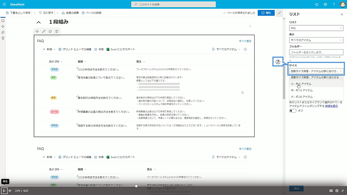Viewport: 347px width, 195px height.
Task: Collapse the 1段組み section chevron
Action: coord(39,22)
